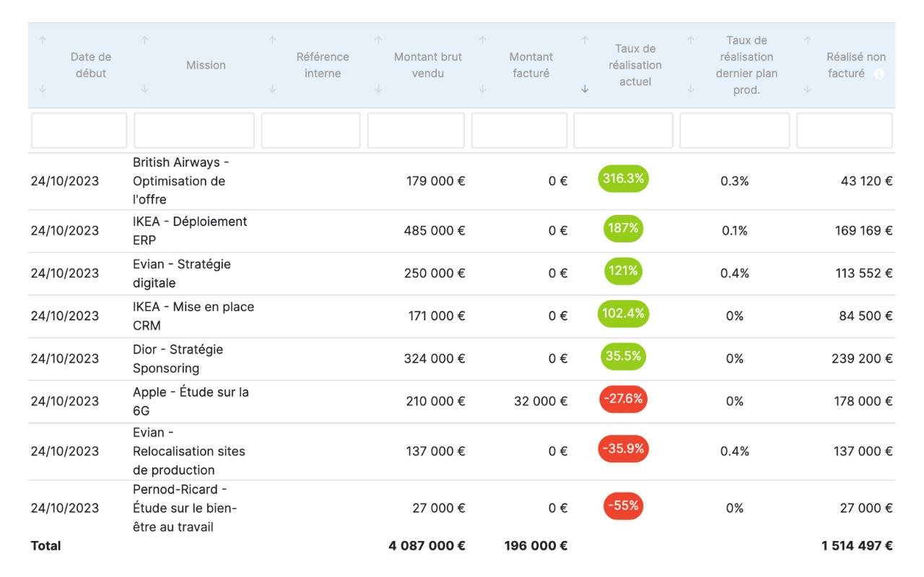Focus the Montant brut vendu filter box
924x577 pixels.
416,131
